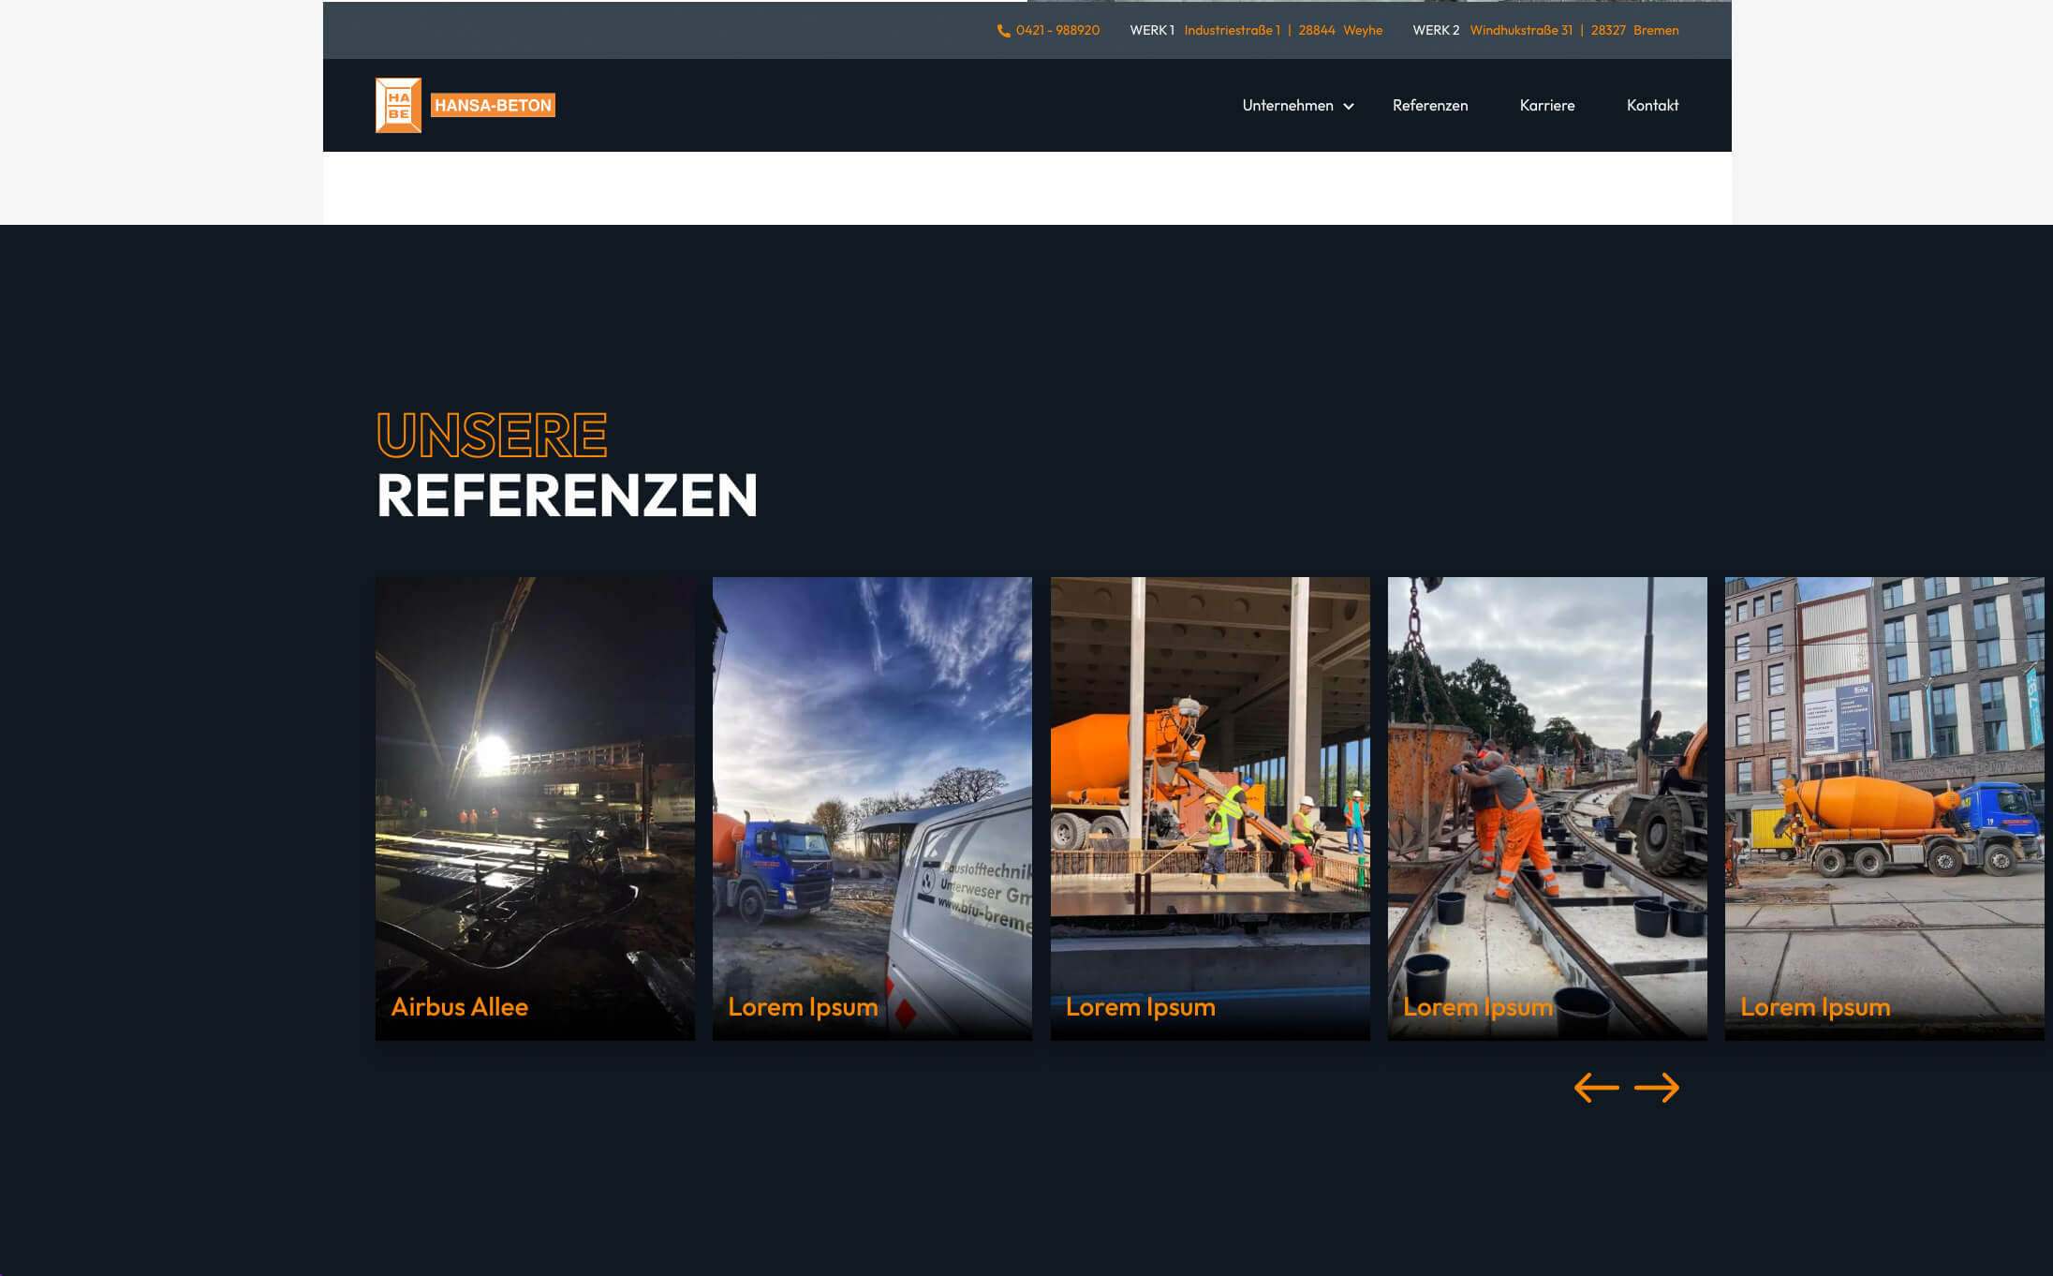Open the Referenzen menu item
The width and height of the screenshot is (2053, 1276).
1430,105
